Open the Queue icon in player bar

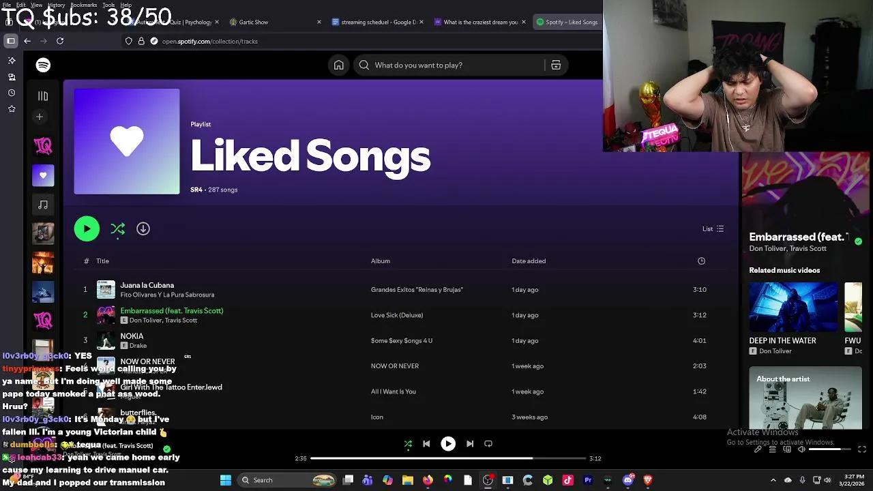[x=772, y=449]
